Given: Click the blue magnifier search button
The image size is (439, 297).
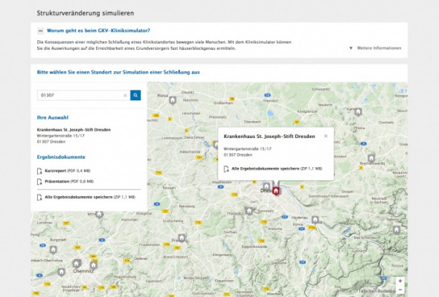Looking at the screenshot, I should 135,95.
